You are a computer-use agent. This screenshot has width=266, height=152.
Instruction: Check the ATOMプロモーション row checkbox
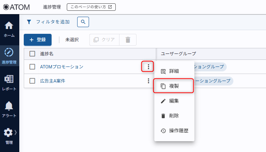tap(32, 67)
